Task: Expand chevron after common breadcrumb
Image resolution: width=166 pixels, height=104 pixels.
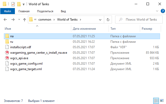Action: pyautogui.click(x=54, y=20)
